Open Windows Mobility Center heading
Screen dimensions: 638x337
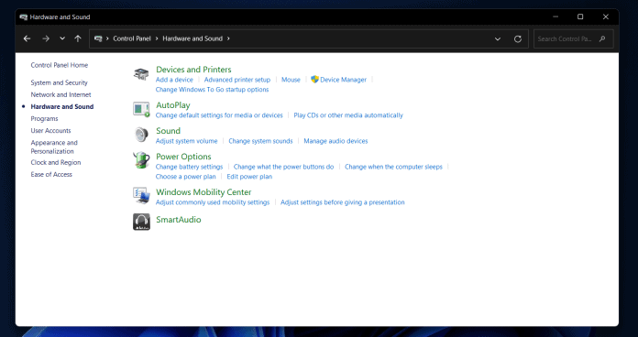(203, 192)
